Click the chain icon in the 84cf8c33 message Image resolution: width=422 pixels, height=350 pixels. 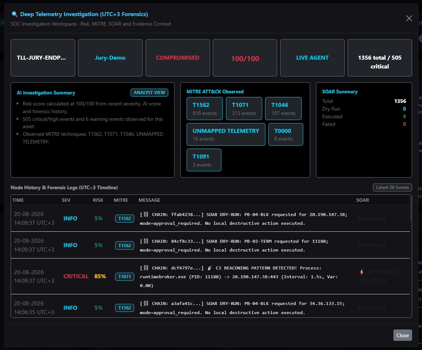146,241
